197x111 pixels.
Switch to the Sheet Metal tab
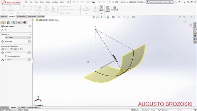[21, 17]
